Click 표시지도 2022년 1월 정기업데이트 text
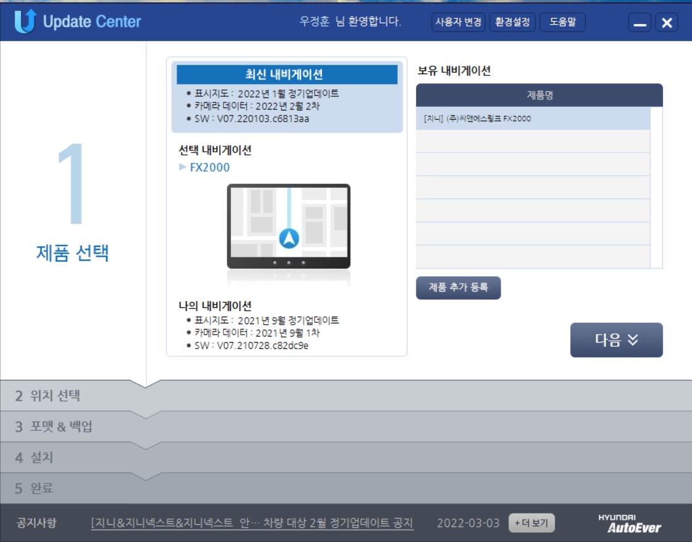Viewport: 692px width, 542px height. coord(267,94)
